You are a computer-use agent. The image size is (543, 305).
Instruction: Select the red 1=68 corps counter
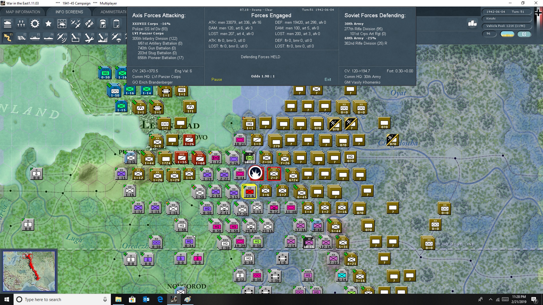(200, 158)
